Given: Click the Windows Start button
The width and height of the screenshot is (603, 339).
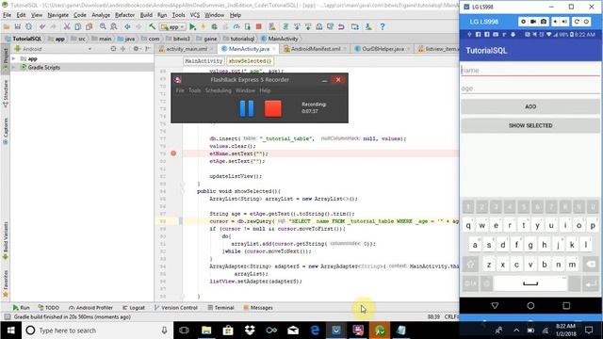Looking at the screenshot, I should coord(10,331).
